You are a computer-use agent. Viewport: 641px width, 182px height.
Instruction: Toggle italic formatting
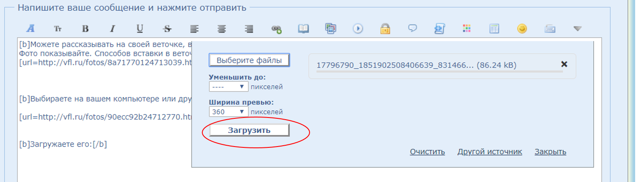[x=112, y=29]
